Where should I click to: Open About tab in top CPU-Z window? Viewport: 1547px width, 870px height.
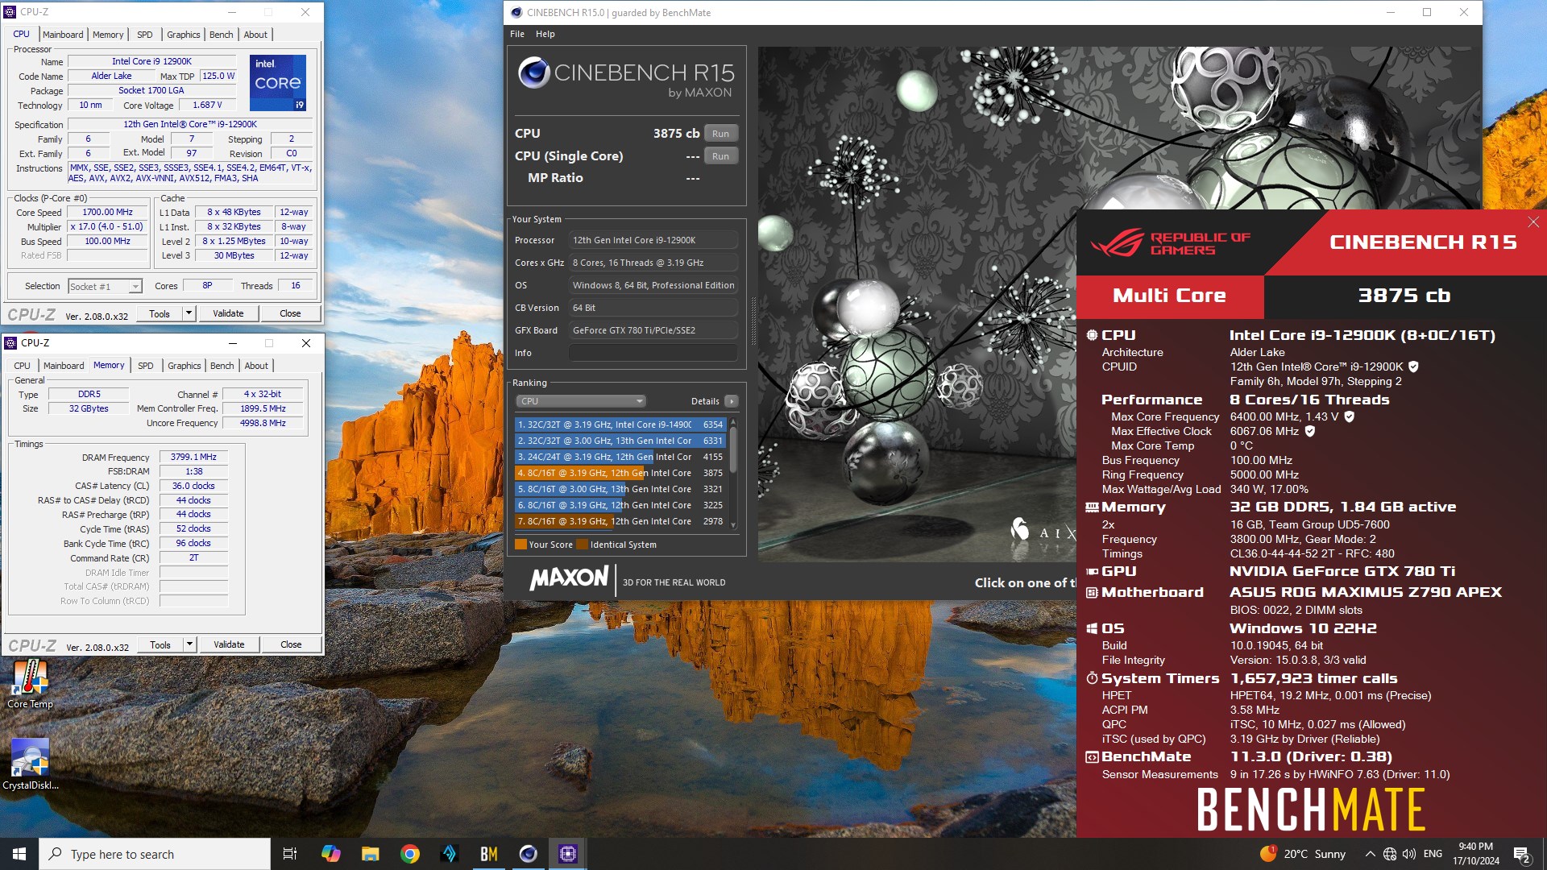(x=255, y=35)
